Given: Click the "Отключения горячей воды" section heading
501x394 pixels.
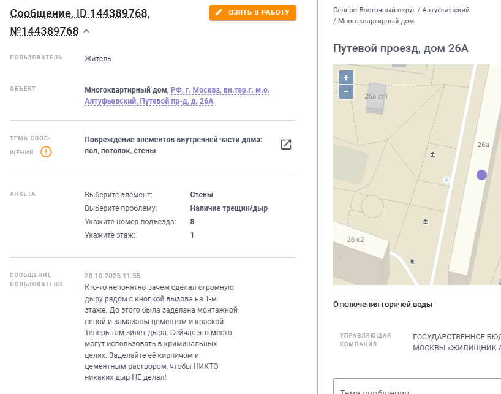Looking at the screenshot, I should (383, 305).
